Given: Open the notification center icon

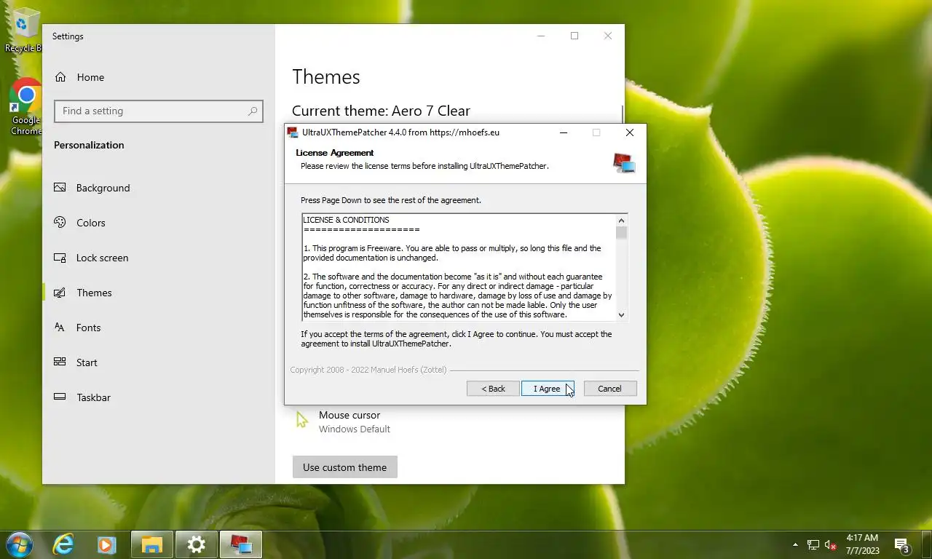Looking at the screenshot, I should click(x=901, y=544).
